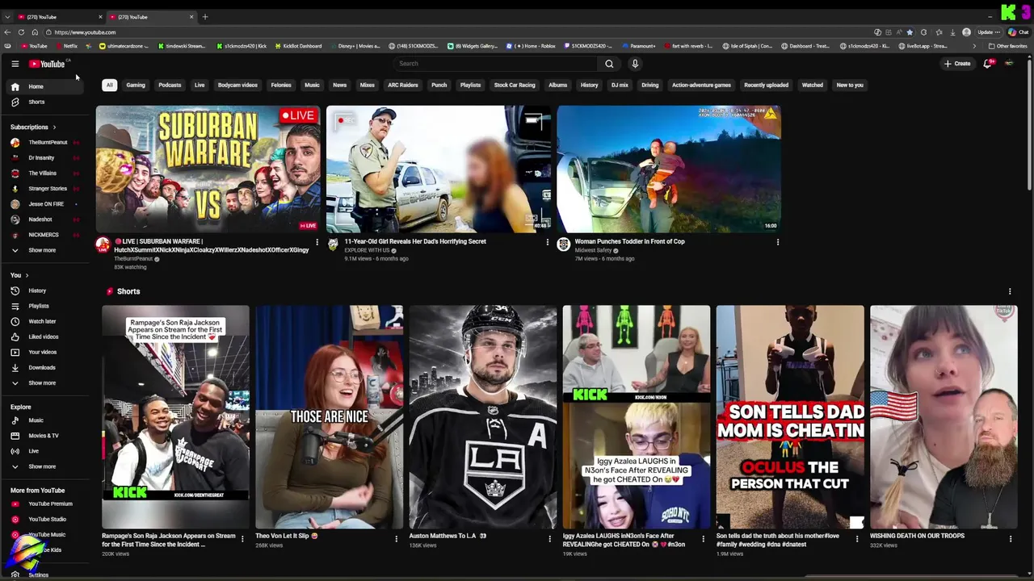The height and width of the screenshot is (581, 1034).
Task: Click the YouTube logo
Action: [x=47, y=64]
